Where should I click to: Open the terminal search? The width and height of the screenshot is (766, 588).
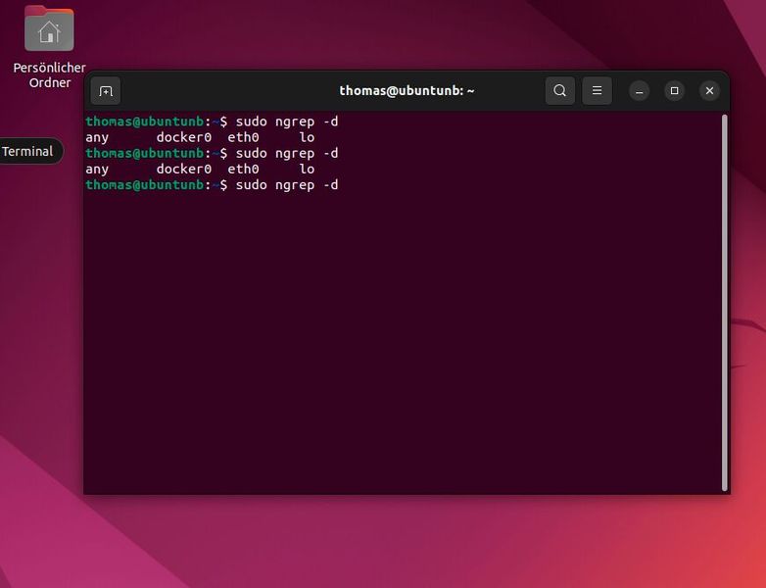(560, 90)
